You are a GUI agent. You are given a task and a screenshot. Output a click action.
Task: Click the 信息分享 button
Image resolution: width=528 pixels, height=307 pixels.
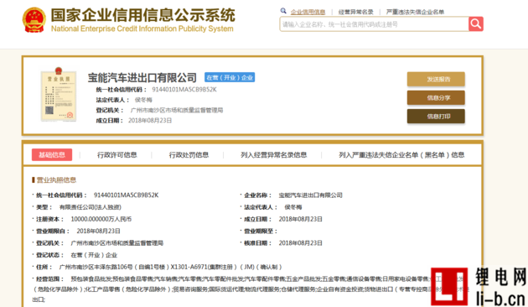[x=436, y=98]
